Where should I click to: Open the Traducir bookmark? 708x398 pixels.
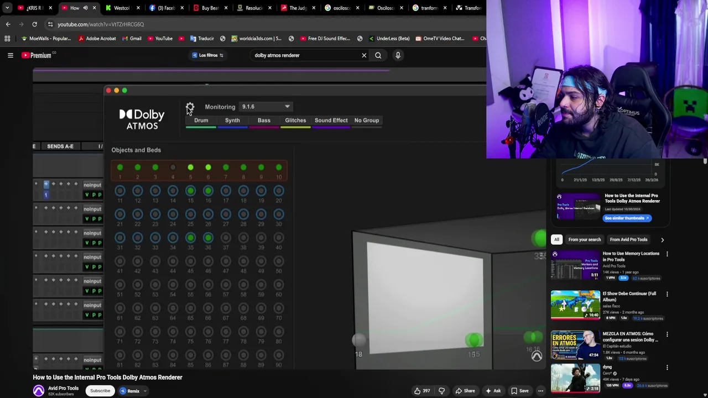[202, 39]
